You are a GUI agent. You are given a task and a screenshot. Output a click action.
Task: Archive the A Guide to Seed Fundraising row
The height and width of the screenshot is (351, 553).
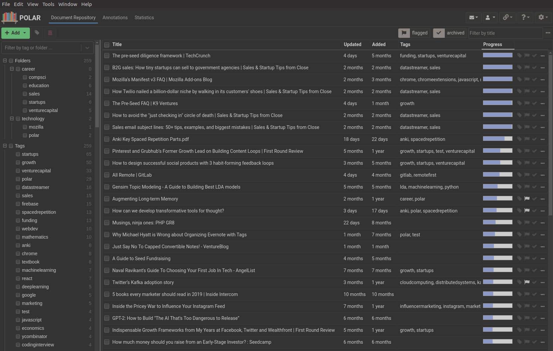pos(534,259)
